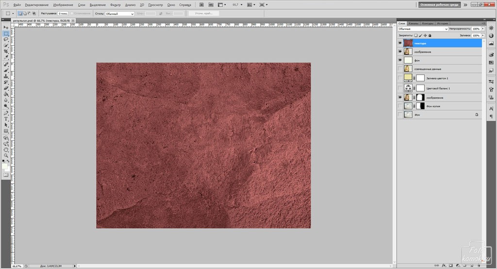Click the Уточн. край button
Screen dimensions: 497x269
[203, 14]
